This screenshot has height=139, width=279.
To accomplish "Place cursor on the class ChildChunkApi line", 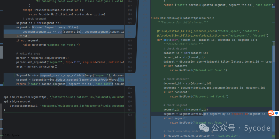I will [x=183, y=18].
